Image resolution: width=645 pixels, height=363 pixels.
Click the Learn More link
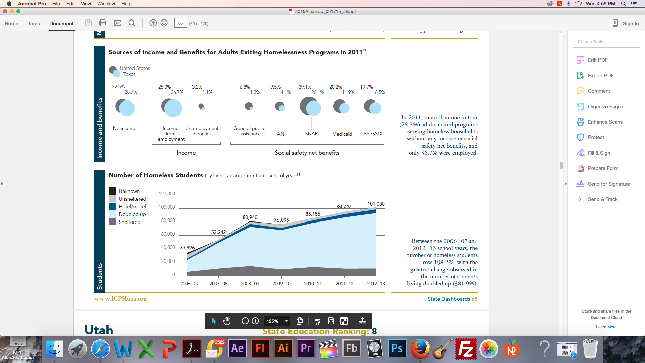606,327
